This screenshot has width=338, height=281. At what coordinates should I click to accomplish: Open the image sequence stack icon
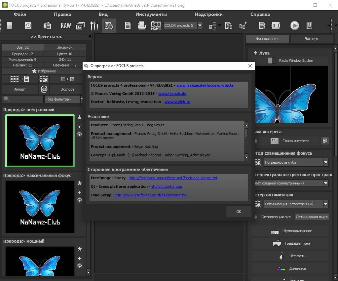pos(80,26)
